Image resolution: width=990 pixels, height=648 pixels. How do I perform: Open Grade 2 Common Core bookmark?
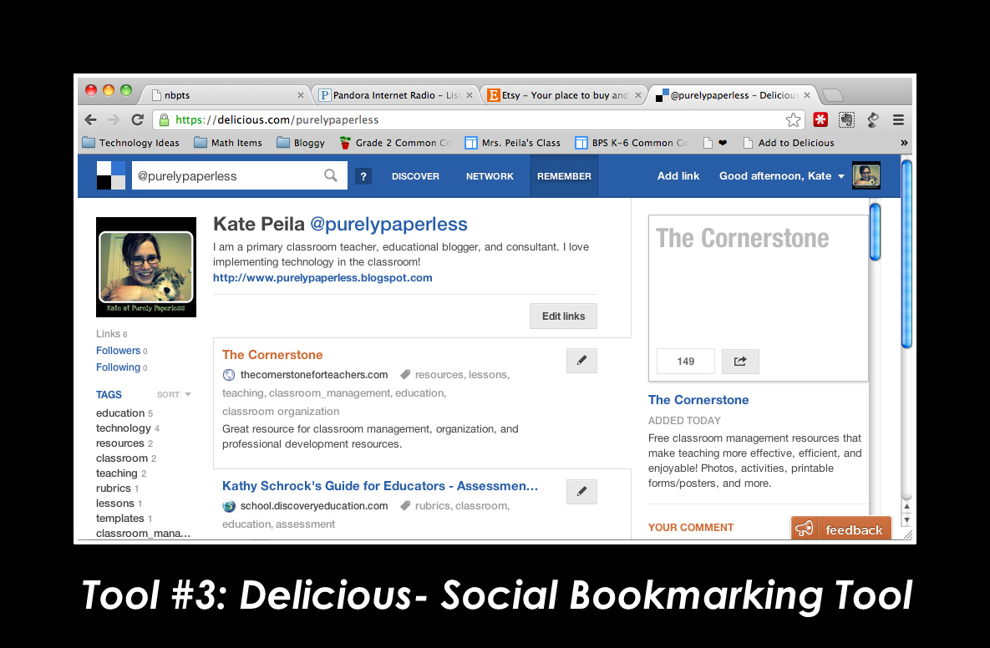point(395,144)
